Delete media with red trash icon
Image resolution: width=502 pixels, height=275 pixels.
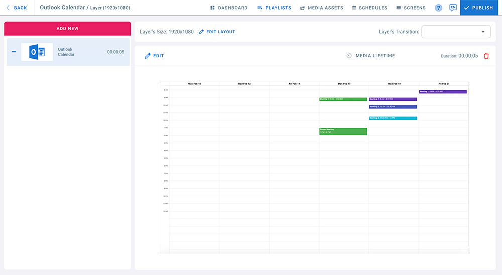[x=486, y=56]
